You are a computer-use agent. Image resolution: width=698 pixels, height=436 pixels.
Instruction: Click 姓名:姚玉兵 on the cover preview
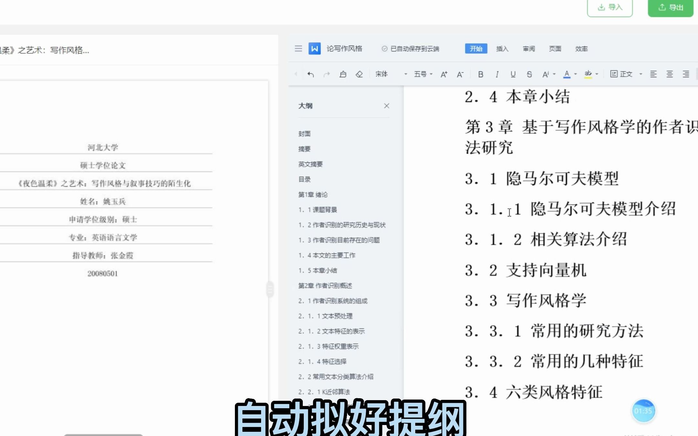click(x=103, y=202)
